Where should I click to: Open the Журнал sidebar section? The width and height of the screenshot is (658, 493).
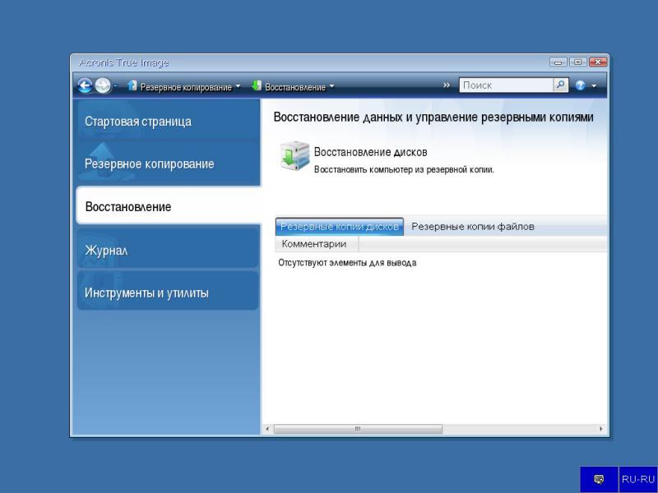pos(106,250)
